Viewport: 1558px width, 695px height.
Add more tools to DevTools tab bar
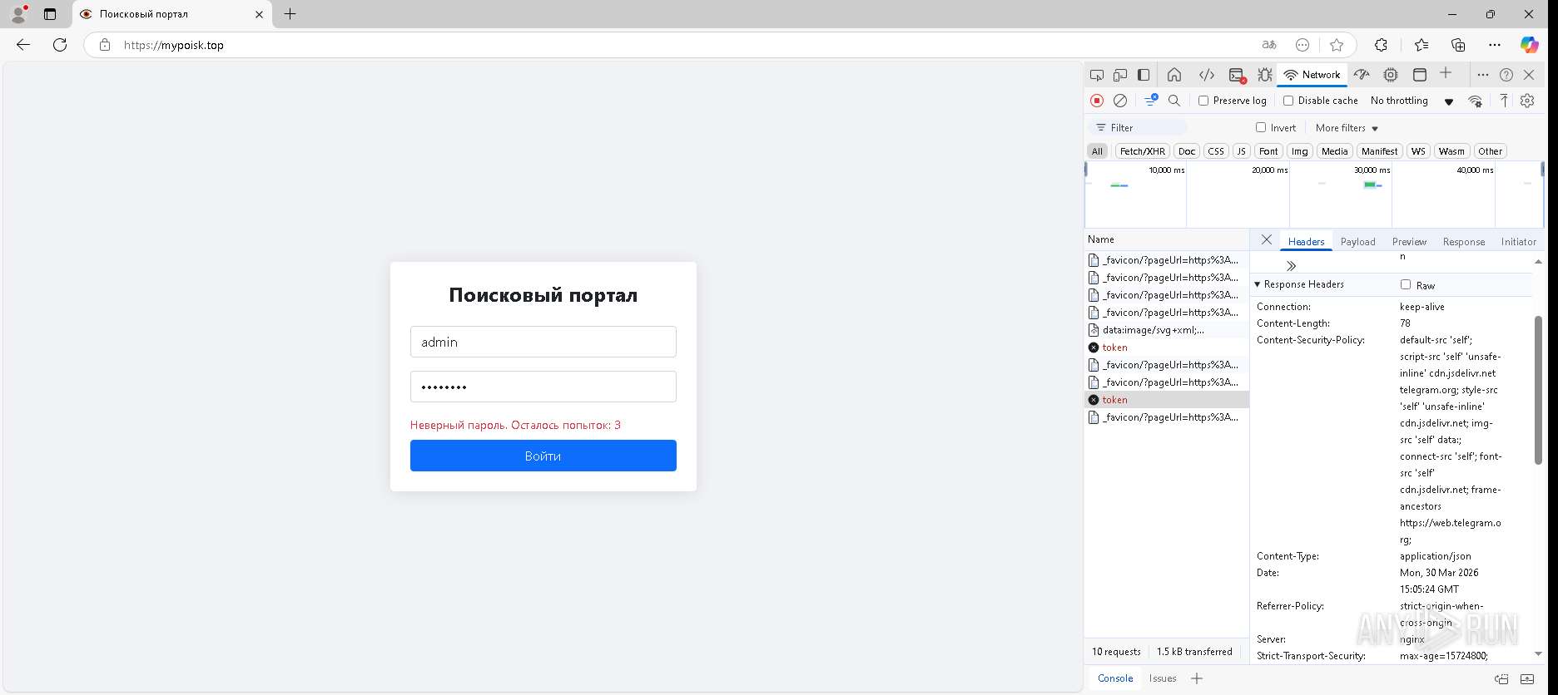tap(1446, 74)
